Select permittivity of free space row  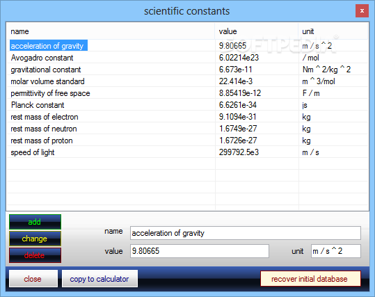click(188, 93)
